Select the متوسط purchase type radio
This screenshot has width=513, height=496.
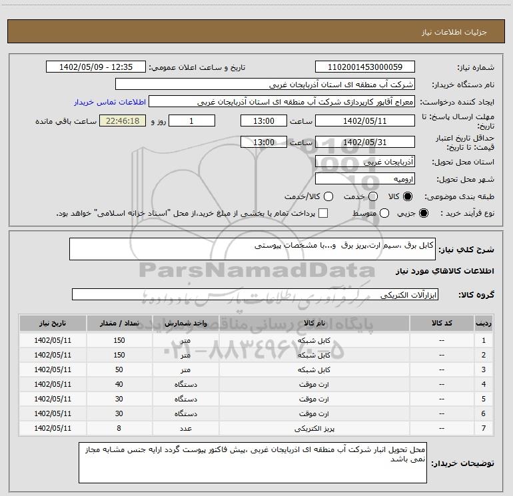pyautogui.click(x=384, y=213)
